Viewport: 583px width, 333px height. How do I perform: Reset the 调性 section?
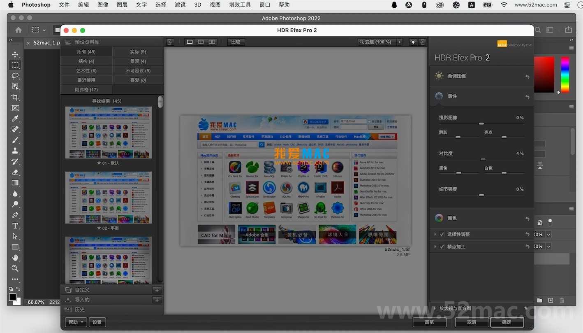527,97
